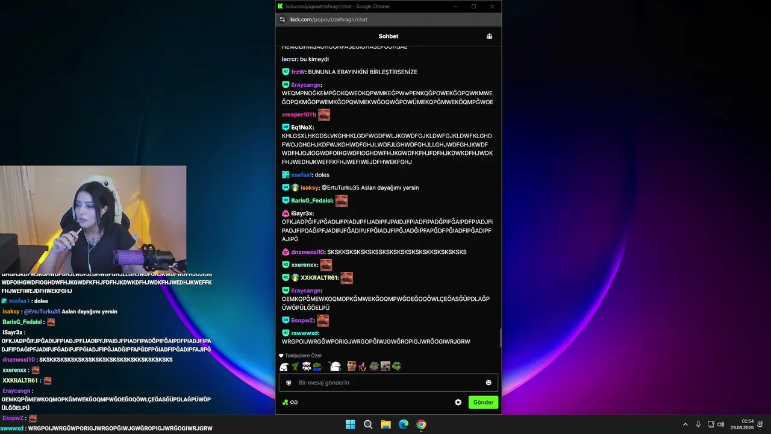
Task: Click the chat scrollbar thumb in the popout
Action: point(500,338)
